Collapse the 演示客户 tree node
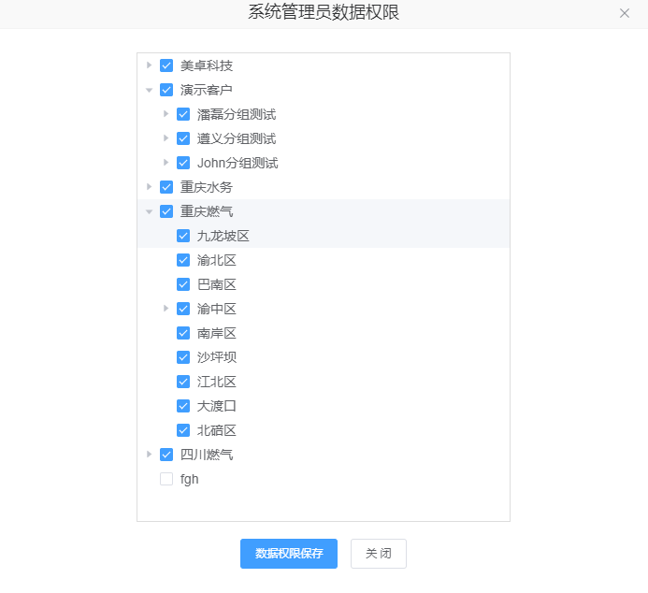Screen dimensions: 648x593 click(x=149, y=90)
